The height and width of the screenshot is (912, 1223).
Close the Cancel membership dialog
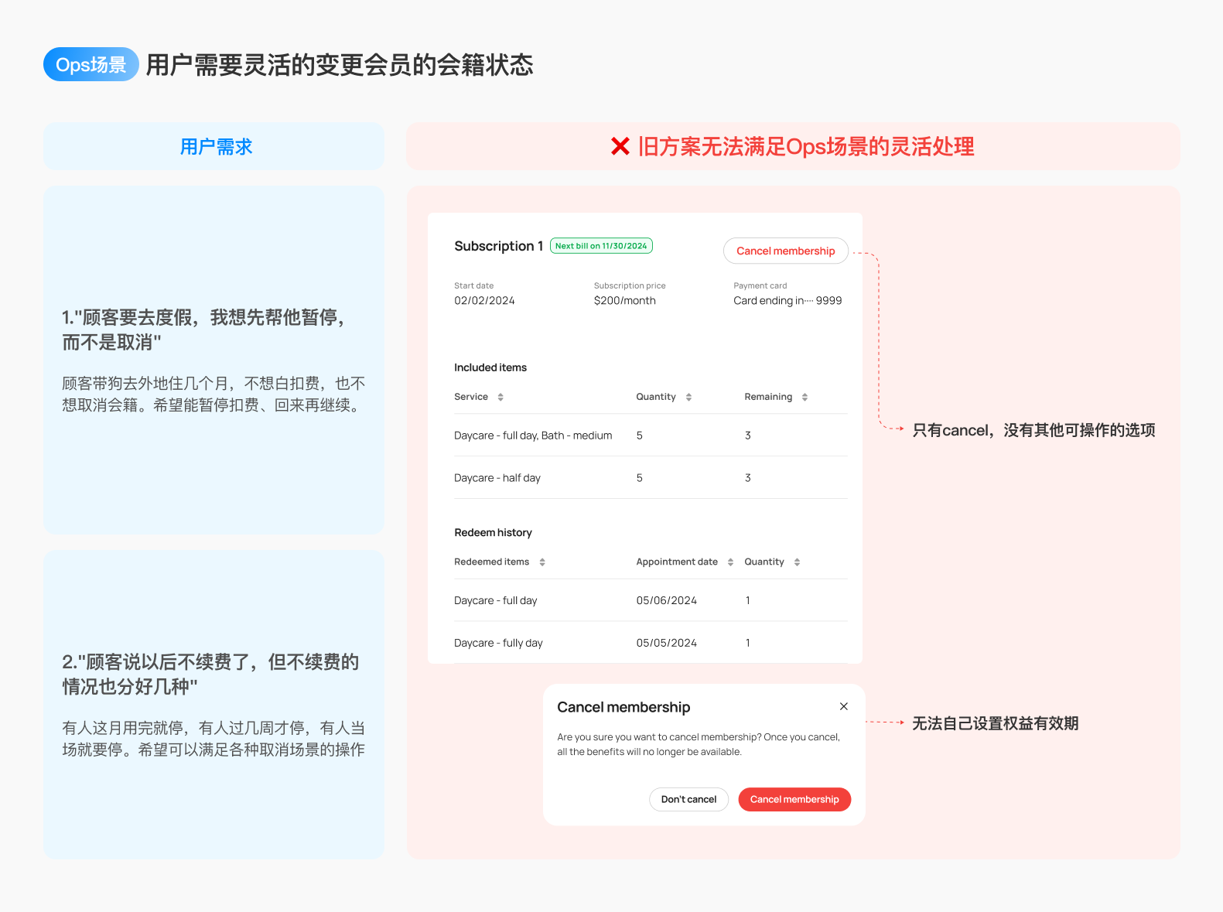click(x=844, y=706)
